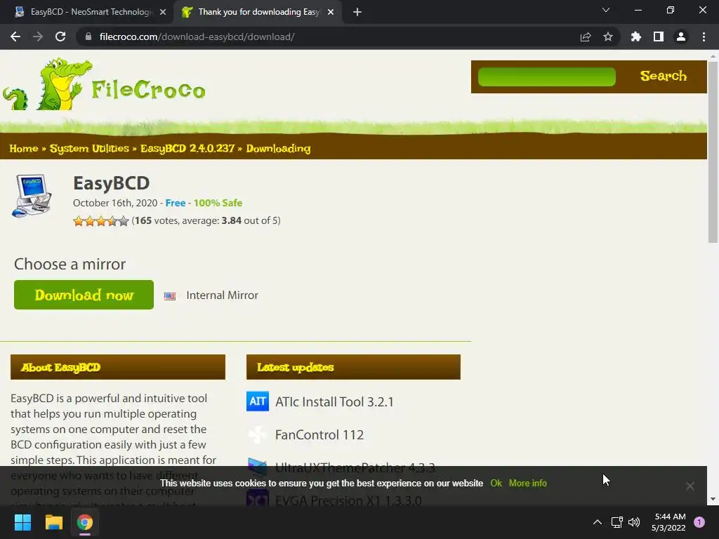Screen dimensions: 719x539
Task: Share this page using the share icon
Action: coord(586,36)
